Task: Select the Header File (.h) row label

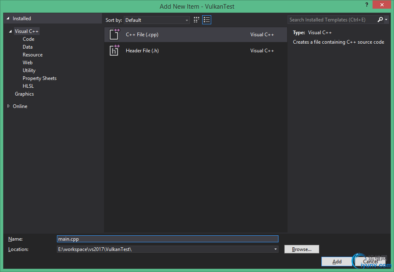Action: coord(142,50)
